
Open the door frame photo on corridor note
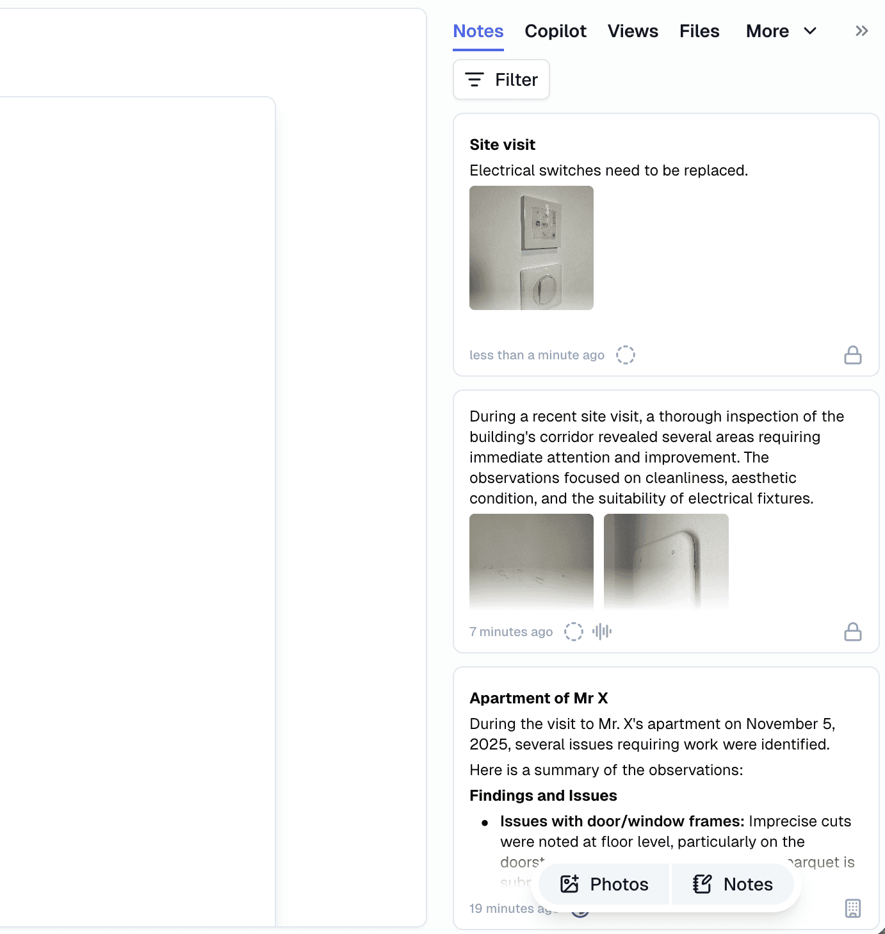(x=665, y=562)
